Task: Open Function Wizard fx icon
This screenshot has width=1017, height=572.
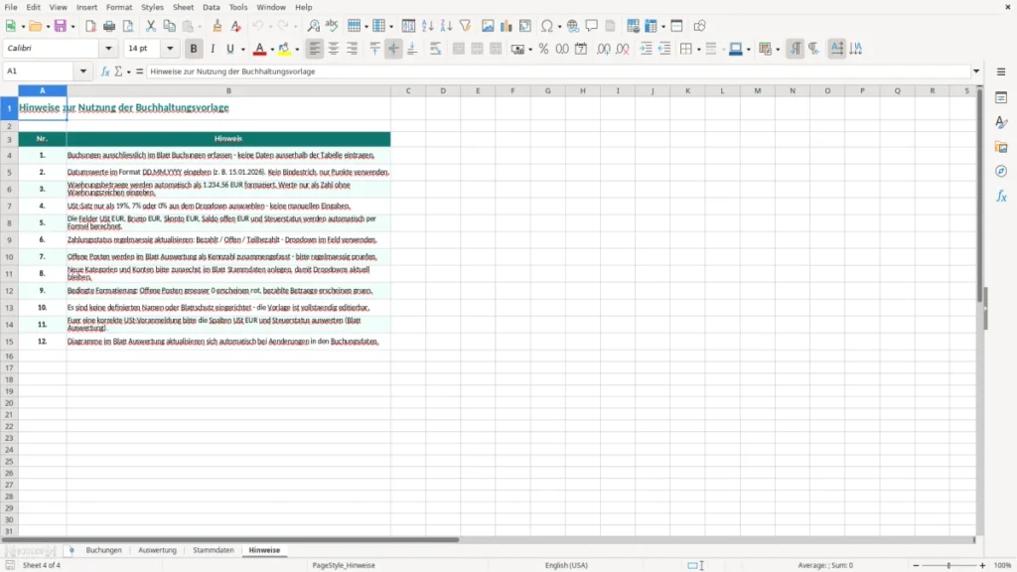Action: click(105, 71)
